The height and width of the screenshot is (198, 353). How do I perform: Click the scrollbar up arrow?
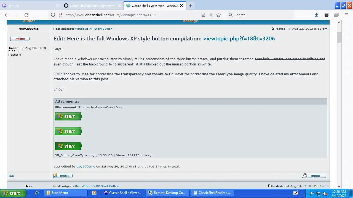(339, 22)
